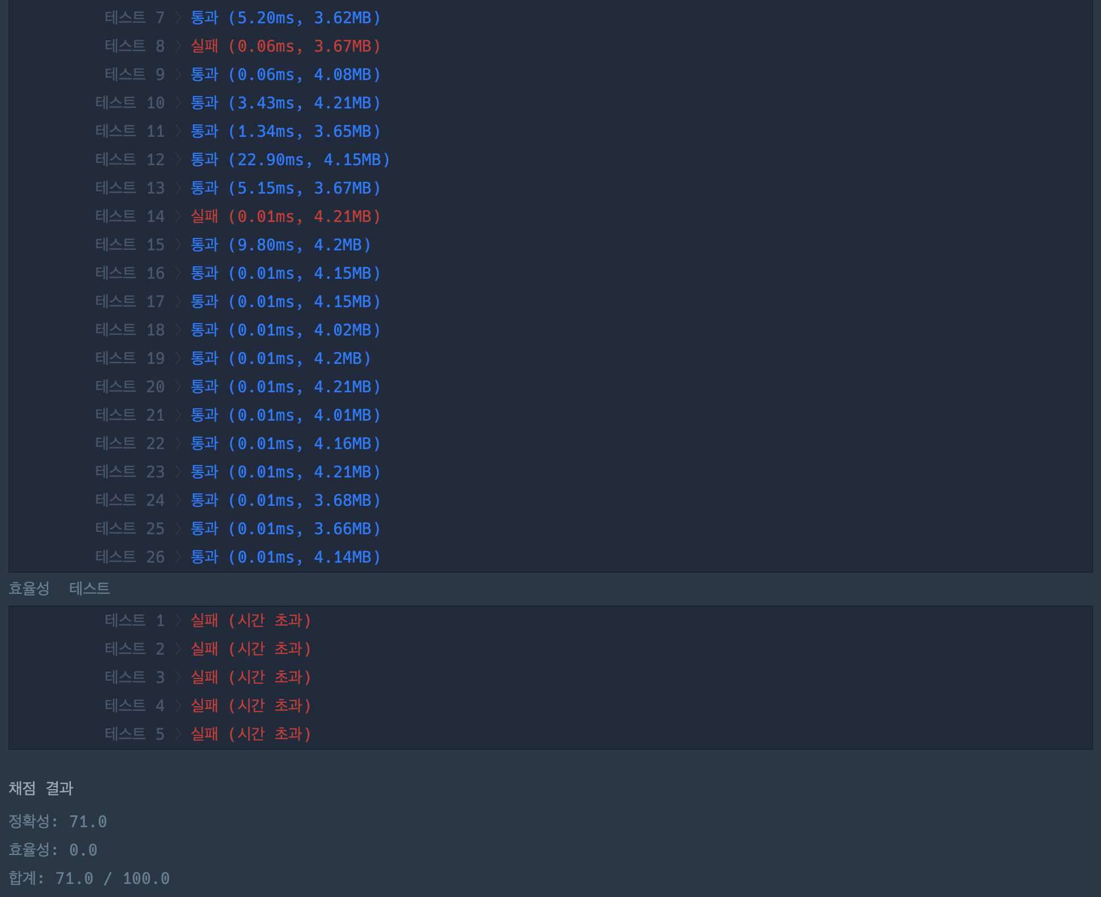
Task: Click the 효율성 테스트 section heading
Action: pyautogui.click(x=59, y=588)
